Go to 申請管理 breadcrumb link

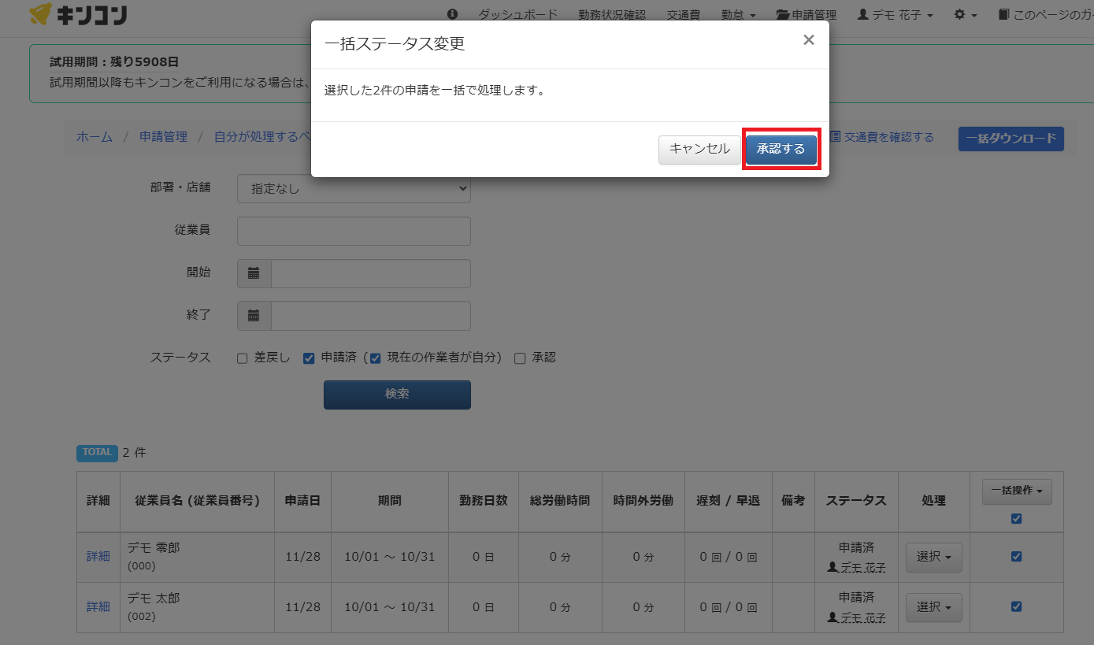[x=163, y=136]
